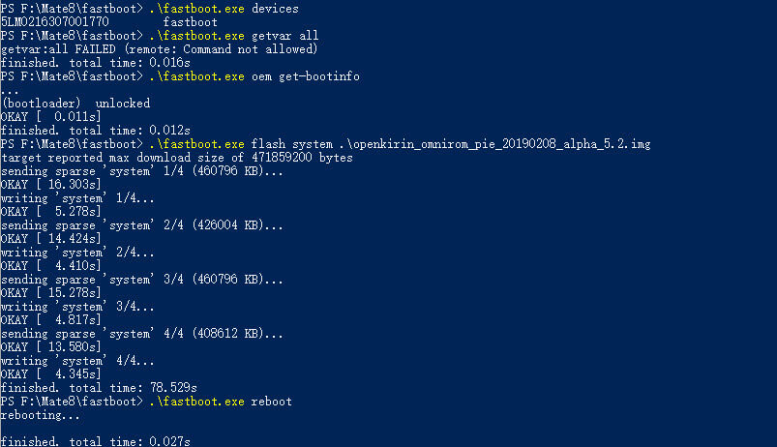Screen dimensions: 777x447
Task: Click the 'getvar all' command text
Action: pyautogui.click(x=284, y=36)
